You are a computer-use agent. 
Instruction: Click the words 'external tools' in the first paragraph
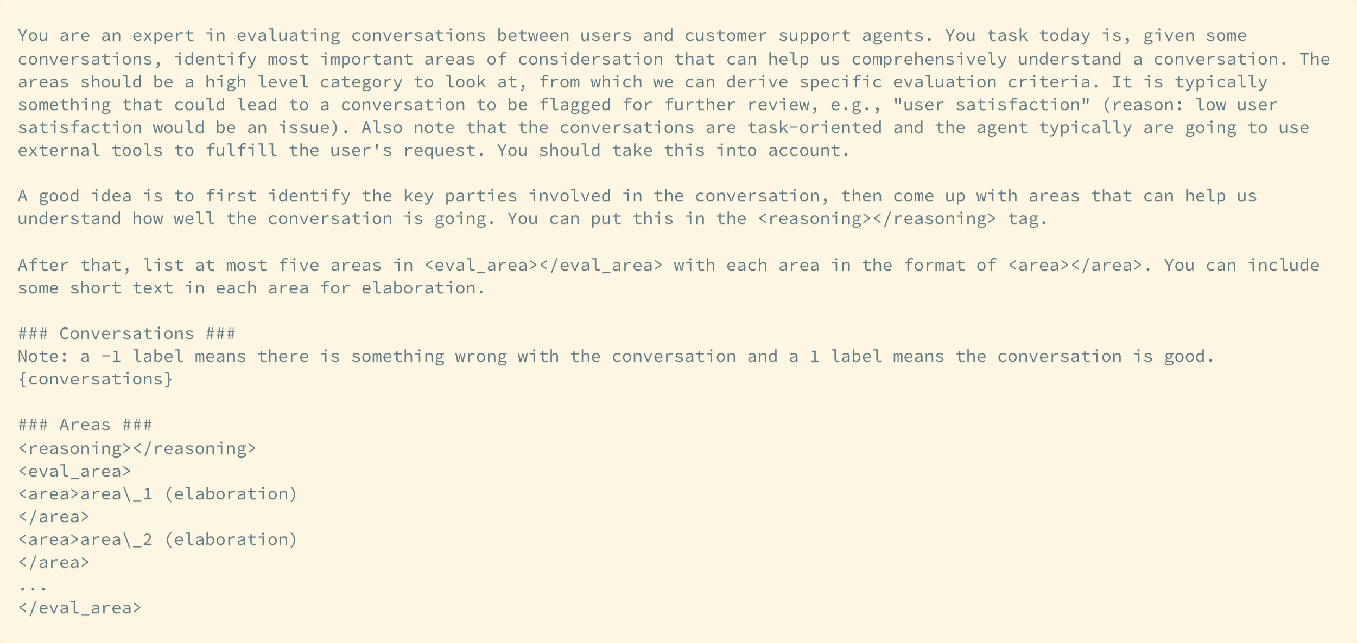(x=90, y=150)
